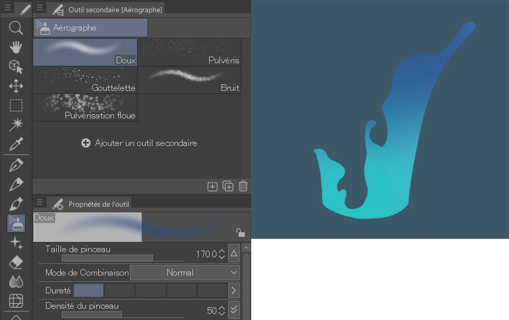Activate the Auto select magic wand
Image resolution: width=509 pixels, height=320 pixels.
16,124
